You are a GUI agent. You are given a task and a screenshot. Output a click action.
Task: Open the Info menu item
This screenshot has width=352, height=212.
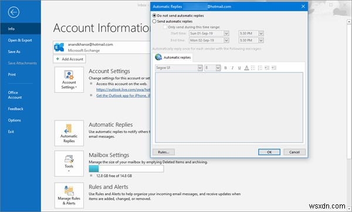tap(21, 29)
